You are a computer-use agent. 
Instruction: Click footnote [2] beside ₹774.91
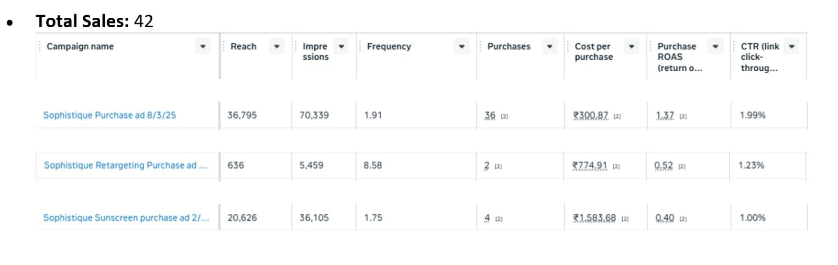[x=616, y=167]
